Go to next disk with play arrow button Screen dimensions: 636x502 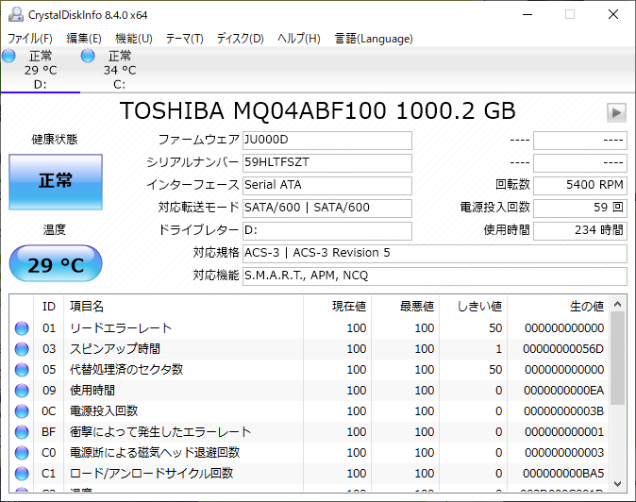click(x=616, y=112)
